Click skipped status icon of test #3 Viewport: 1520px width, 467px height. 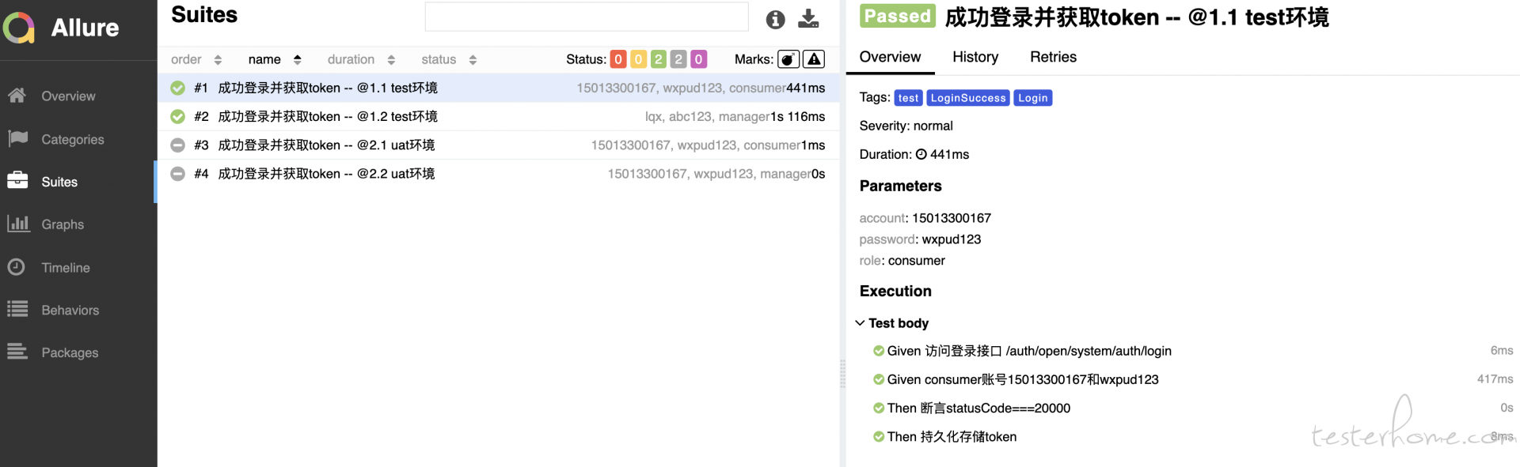coord(178,145)
